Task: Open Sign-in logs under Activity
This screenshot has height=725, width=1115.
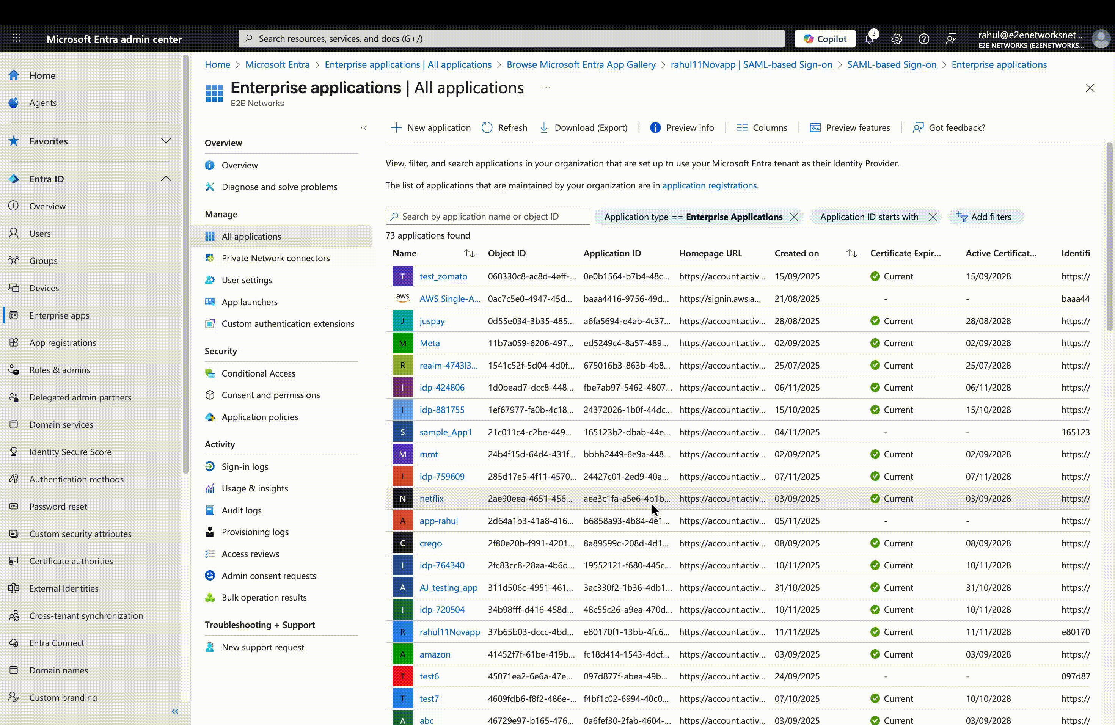Action: pos(245,466)
